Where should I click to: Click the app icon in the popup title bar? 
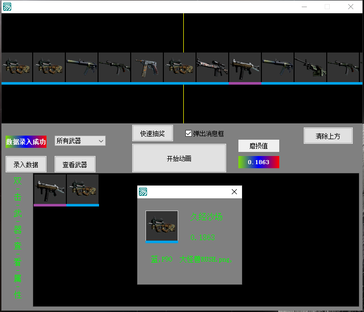click(143, 192)
